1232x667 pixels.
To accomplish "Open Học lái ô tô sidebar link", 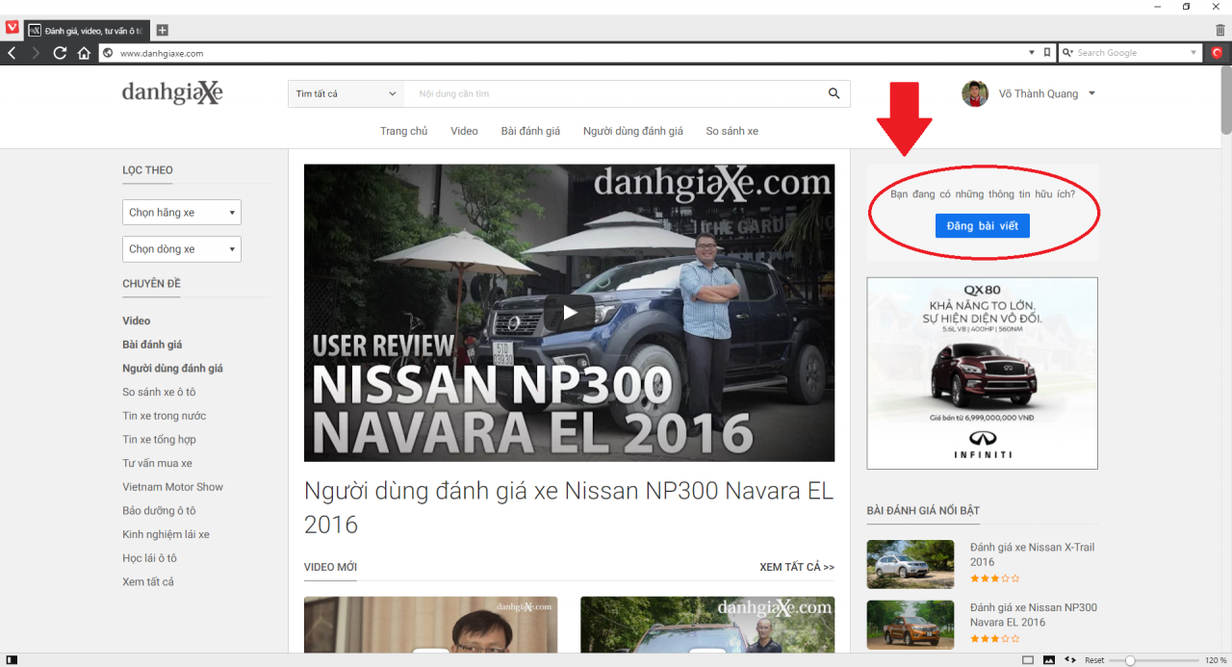I will [149, 558].
